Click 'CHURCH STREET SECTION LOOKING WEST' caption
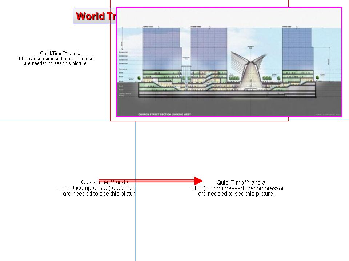 pos(164,115)
